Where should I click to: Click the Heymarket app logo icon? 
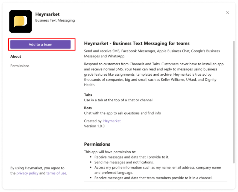click(20, 21)
